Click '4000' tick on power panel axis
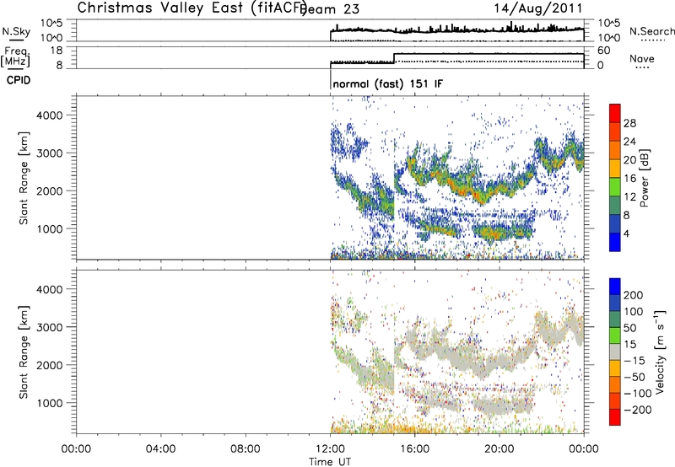The width and height of the screenshot is (675, 467). [49, 115]
